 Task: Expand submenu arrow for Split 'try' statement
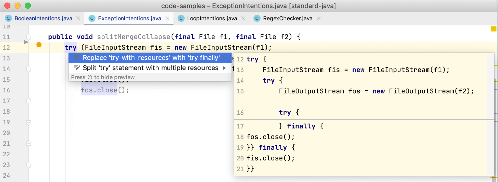[x=224, y=68]
